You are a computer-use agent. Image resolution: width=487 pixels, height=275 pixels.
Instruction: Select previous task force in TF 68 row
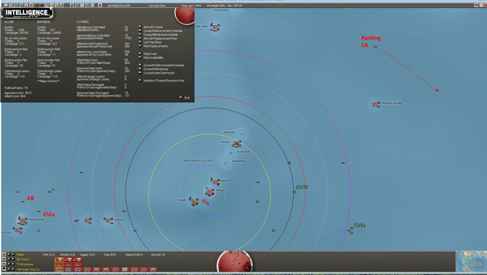coord(9,264)
